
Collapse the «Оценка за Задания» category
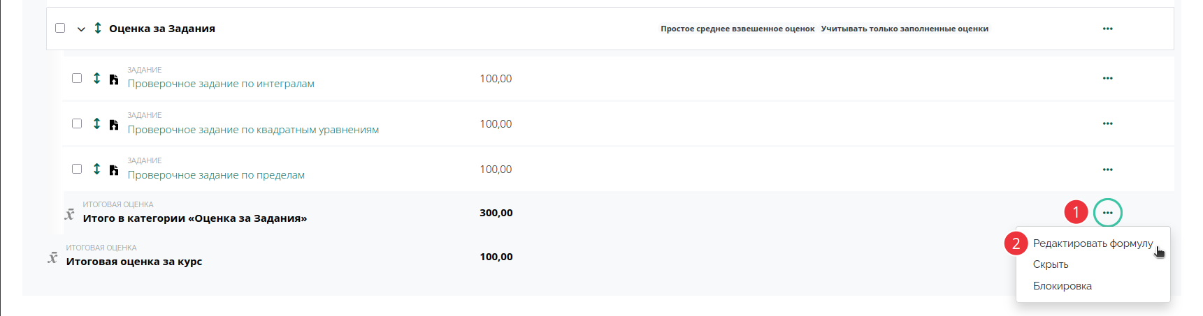click(x=81, y=29)
